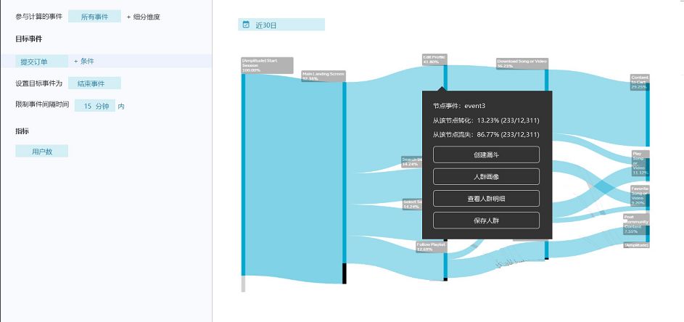Select the Download Song or Video node
Screen dimensions: 684x322
(x=522, y=63)
